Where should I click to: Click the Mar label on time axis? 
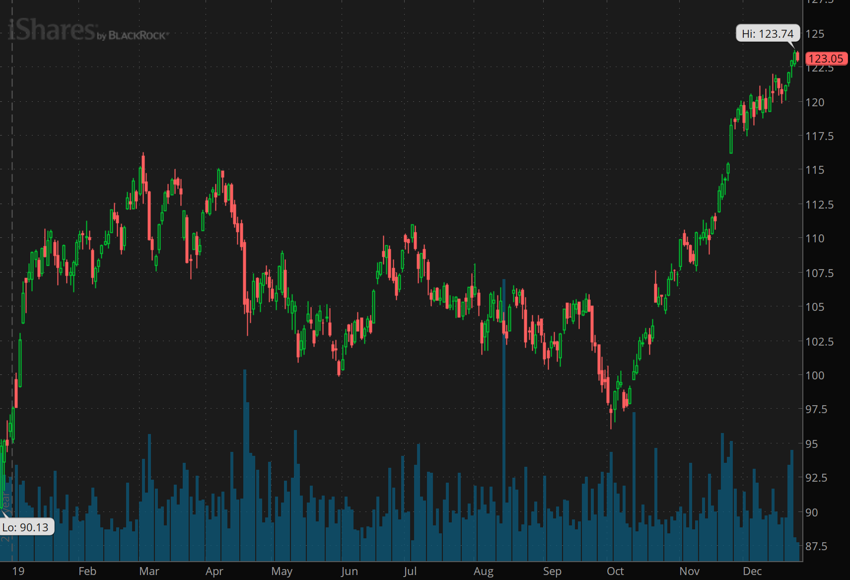[149, 571]
